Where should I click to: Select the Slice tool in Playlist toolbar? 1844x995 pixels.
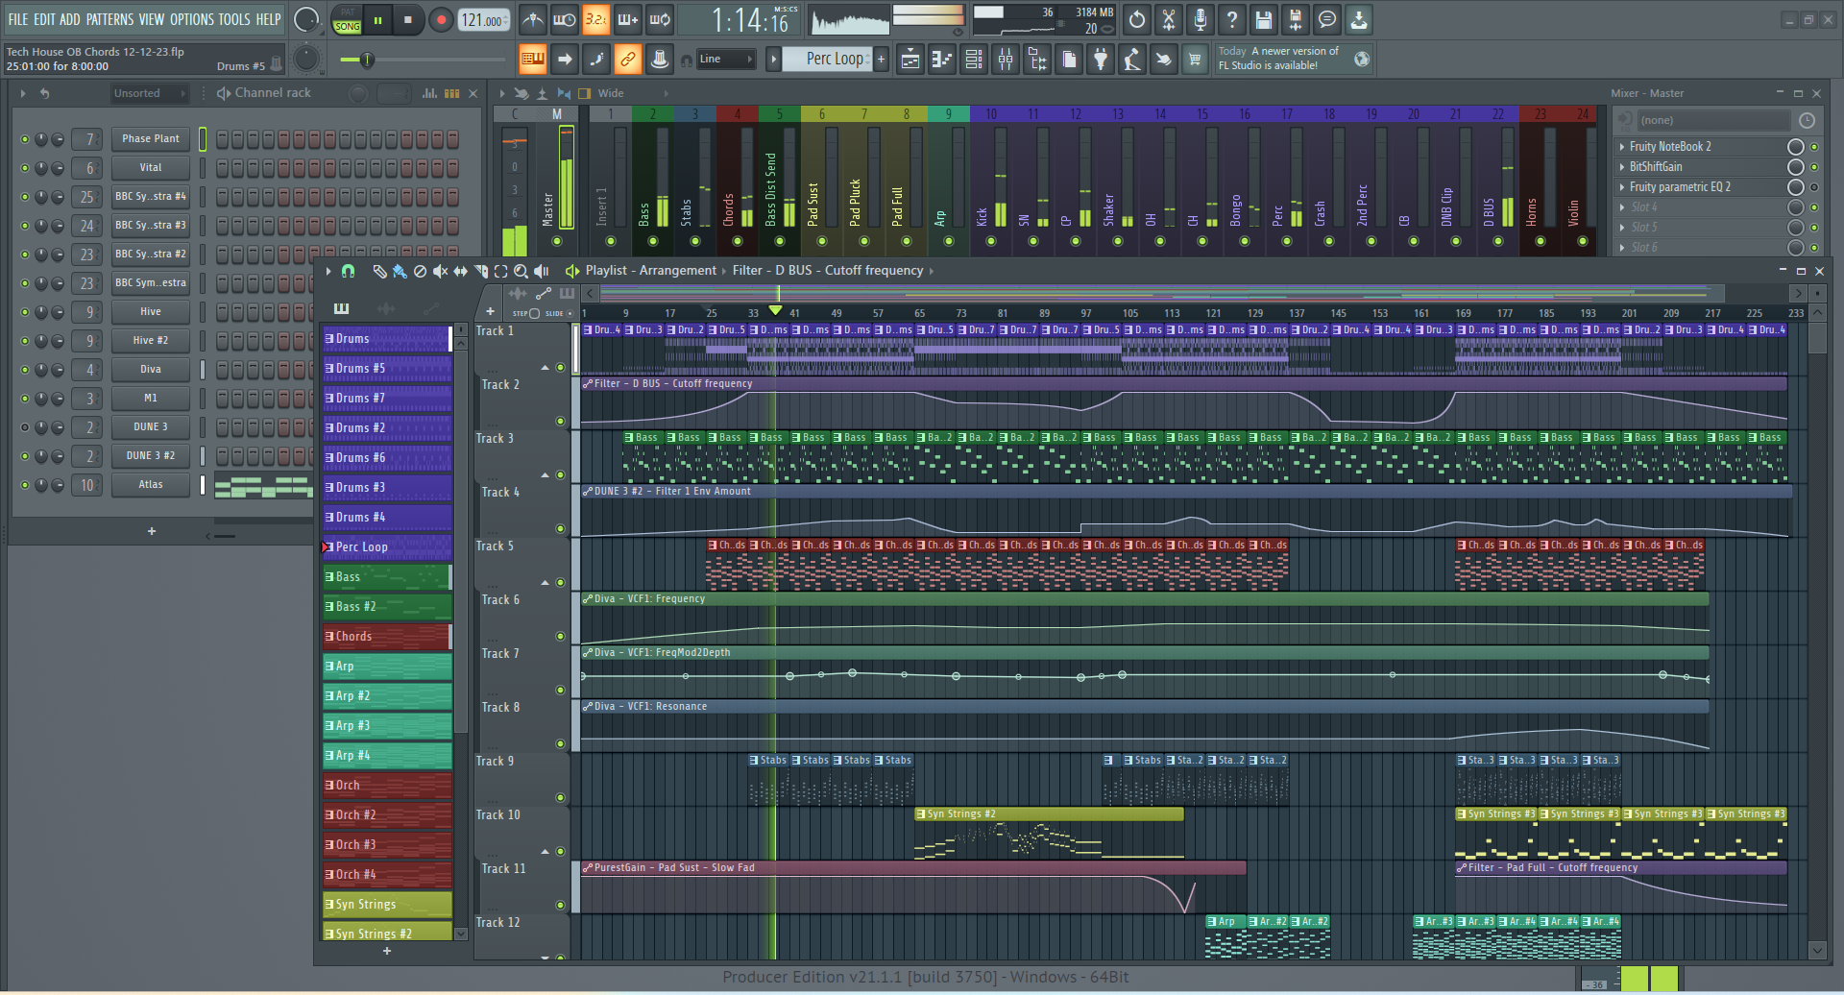tap(480, 271)
